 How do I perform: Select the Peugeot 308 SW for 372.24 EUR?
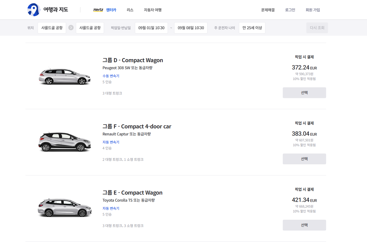pos(304,93)
